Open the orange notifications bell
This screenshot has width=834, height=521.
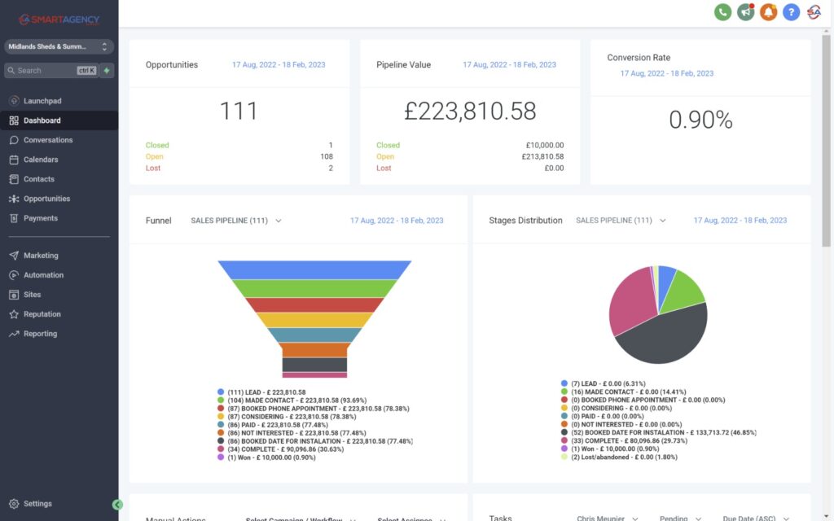(x=768, y=11)
